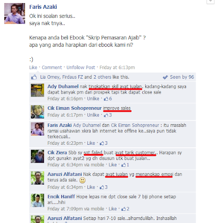Image resolution: width=224 pixels, height=223 pixels.
Task: Open post options dropdown arrow
Action: coord(210,1)
